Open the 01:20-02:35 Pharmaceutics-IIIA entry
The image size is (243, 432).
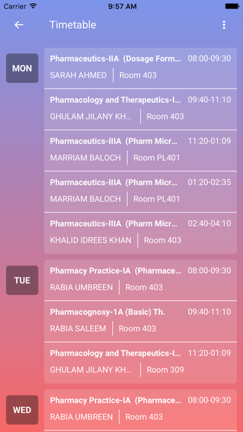coord(140,192)
